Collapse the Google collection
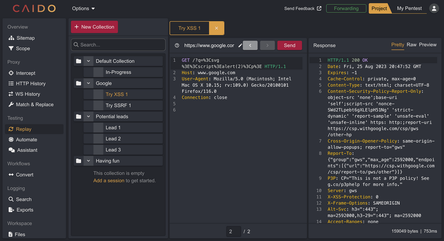The image size is (444, 241). coord(88,83)
